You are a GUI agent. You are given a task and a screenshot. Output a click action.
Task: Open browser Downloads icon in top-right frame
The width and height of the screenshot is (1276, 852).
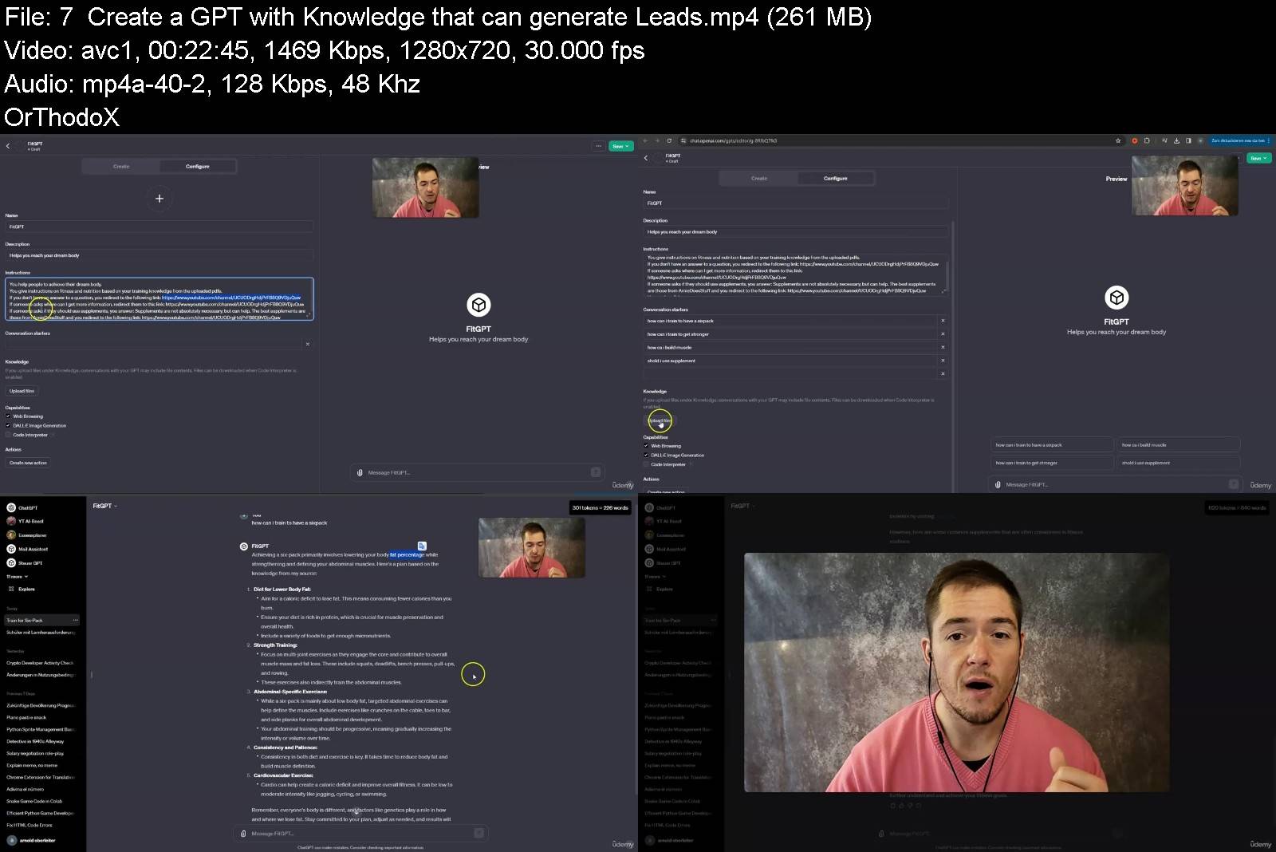(1176, 140)
